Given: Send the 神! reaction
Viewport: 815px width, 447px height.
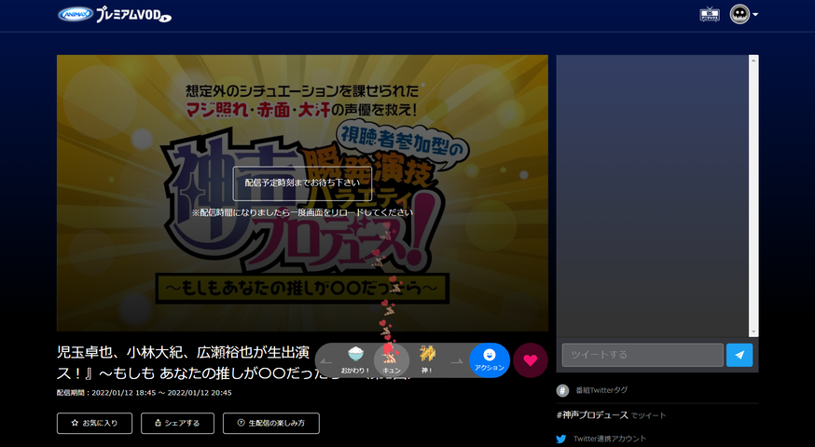Looking at the screenshot, I should point(427,359).
